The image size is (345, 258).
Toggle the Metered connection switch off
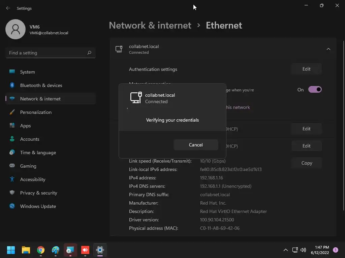coord(315,90)
